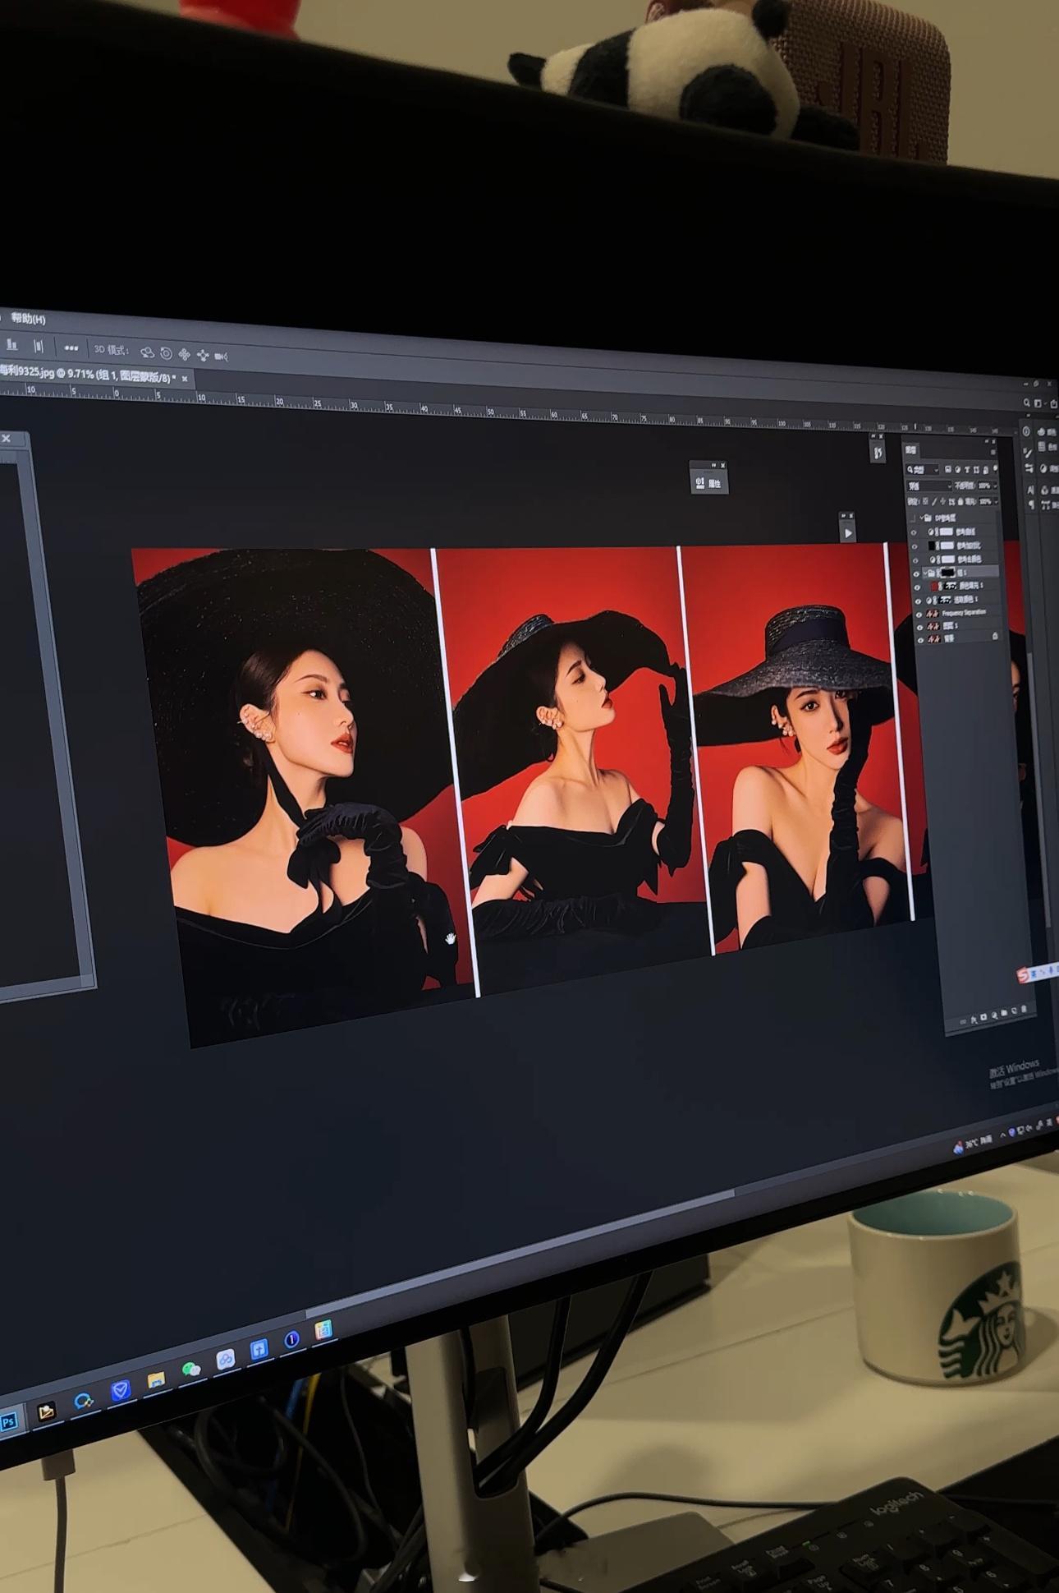Open the Paragraph panel icon in right dock
This screenshot has width=1059, height=1593.
(x=1032, y=504)
